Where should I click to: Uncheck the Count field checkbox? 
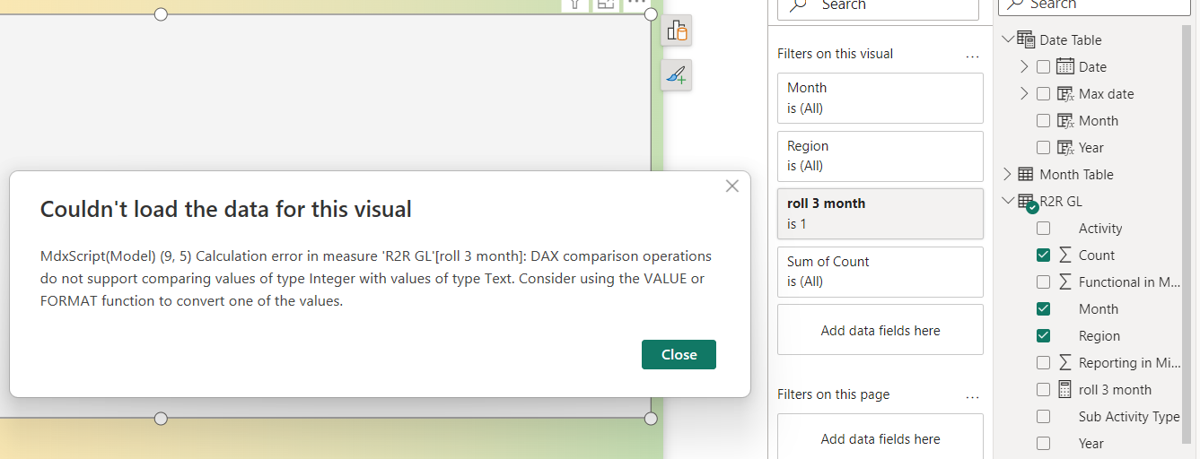[x=1043, y=255]
